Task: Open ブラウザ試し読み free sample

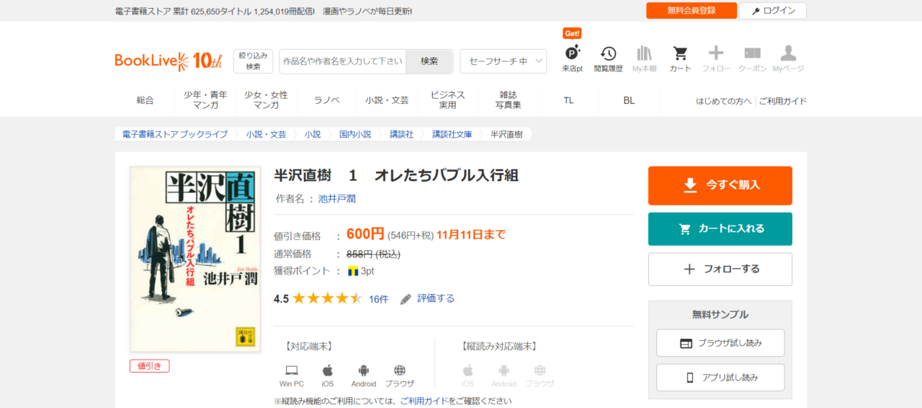Action: tap(720, 343)
